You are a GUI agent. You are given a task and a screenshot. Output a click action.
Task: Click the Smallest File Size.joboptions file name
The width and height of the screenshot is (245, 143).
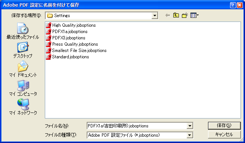coord(80,51)
